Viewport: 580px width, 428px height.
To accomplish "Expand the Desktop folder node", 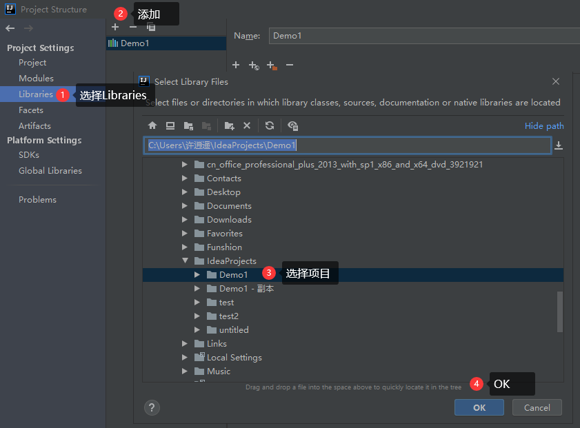I will (184, 192).
